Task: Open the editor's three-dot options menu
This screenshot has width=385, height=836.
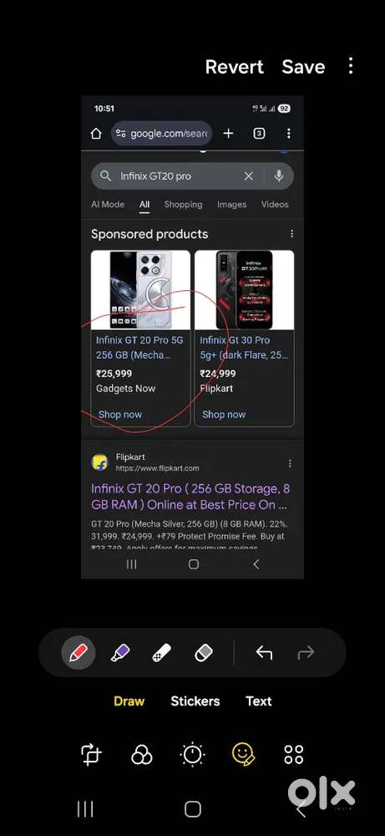Action: pyautogui.click(x=351, y=66)
